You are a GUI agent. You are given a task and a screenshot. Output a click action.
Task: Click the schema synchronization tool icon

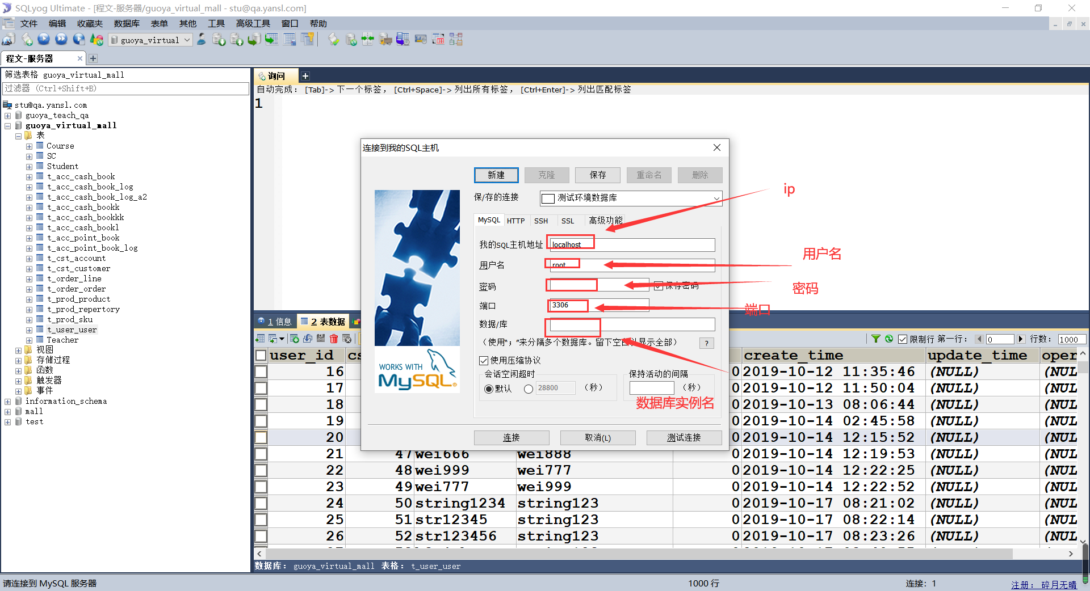click(368, 40)
